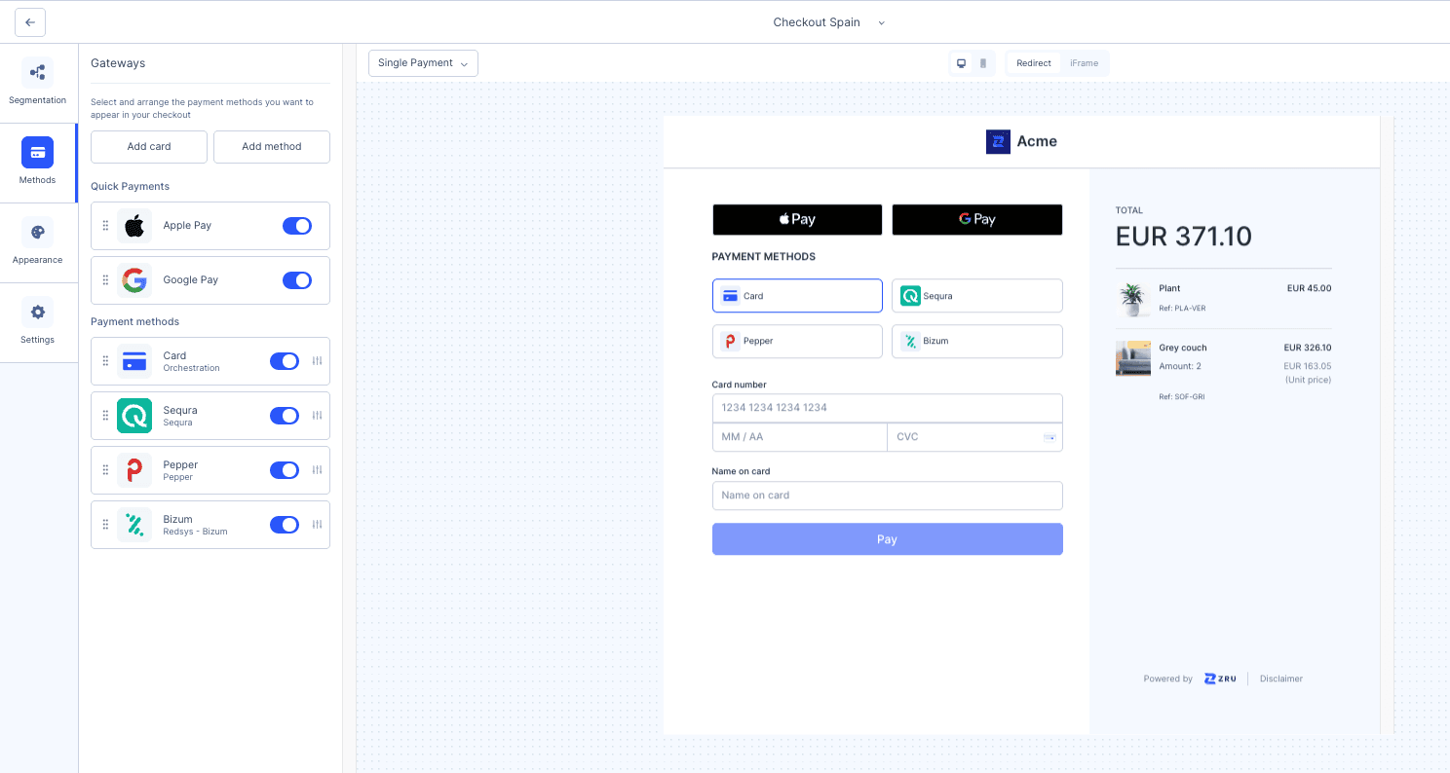Screen dimensions: 1450x773
Task: Select the Methods sidebar icon
Action: pos(37,162)
